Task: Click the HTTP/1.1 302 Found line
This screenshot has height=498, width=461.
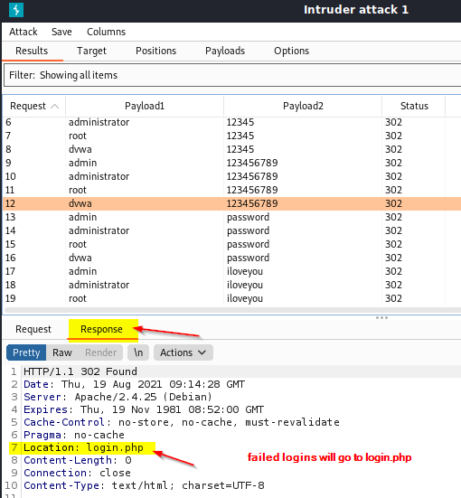Action: (x=80, y=371)
